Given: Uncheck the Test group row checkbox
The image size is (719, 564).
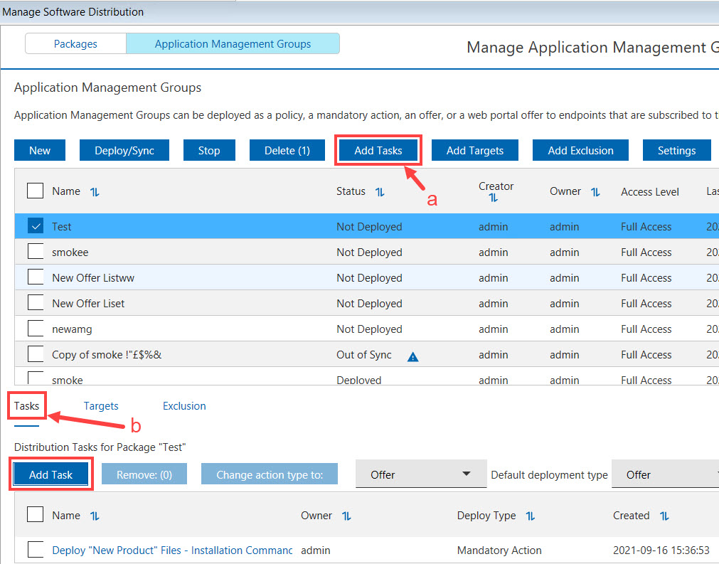Looking at the screenshot, I should coord(35,226).
